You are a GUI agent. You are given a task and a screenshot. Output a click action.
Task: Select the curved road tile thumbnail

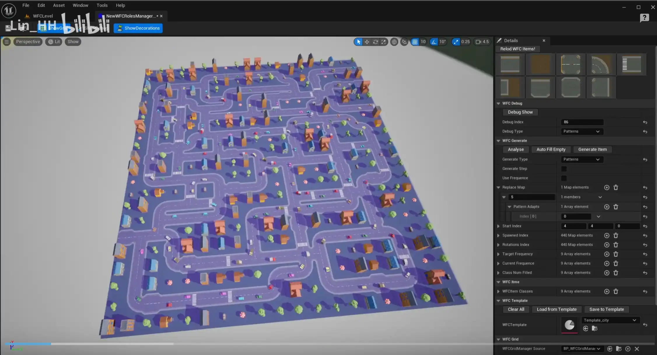[601, 64]
